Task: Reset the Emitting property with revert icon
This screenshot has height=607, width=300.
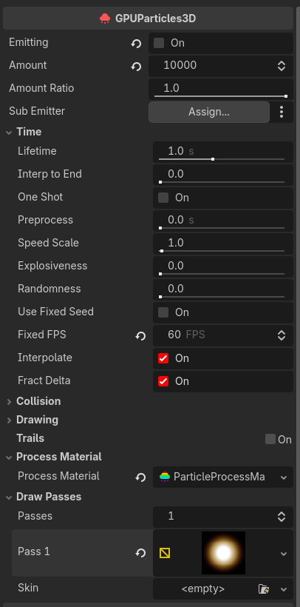Action: coord(136,44)
